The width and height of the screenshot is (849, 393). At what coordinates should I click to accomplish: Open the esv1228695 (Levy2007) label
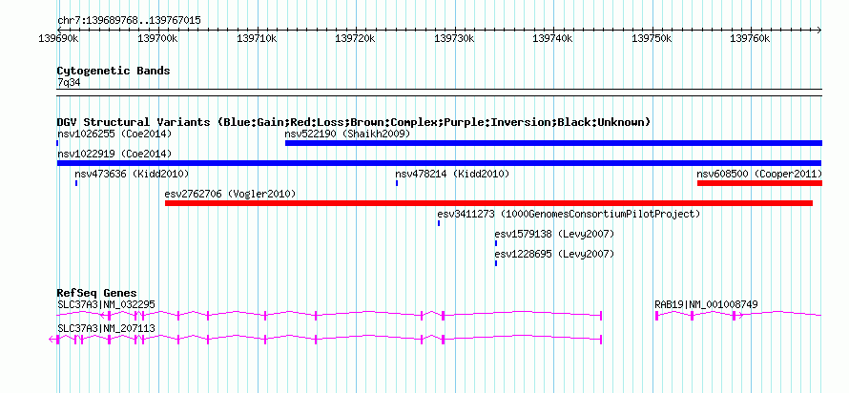554,254
